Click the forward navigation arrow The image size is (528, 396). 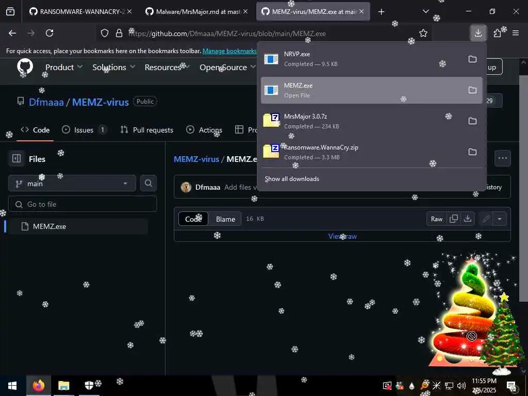(x=31, y=33)
